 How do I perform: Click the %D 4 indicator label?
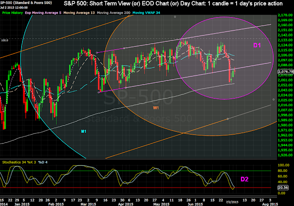[43, 162]
